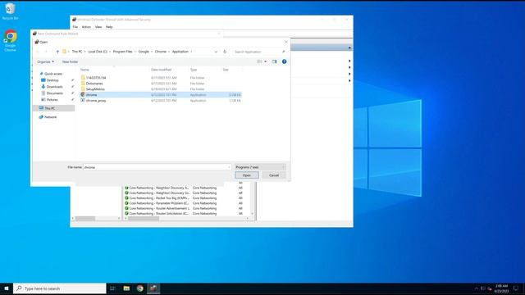Click the File name input field
525x295 pixels.
(155, 167)
